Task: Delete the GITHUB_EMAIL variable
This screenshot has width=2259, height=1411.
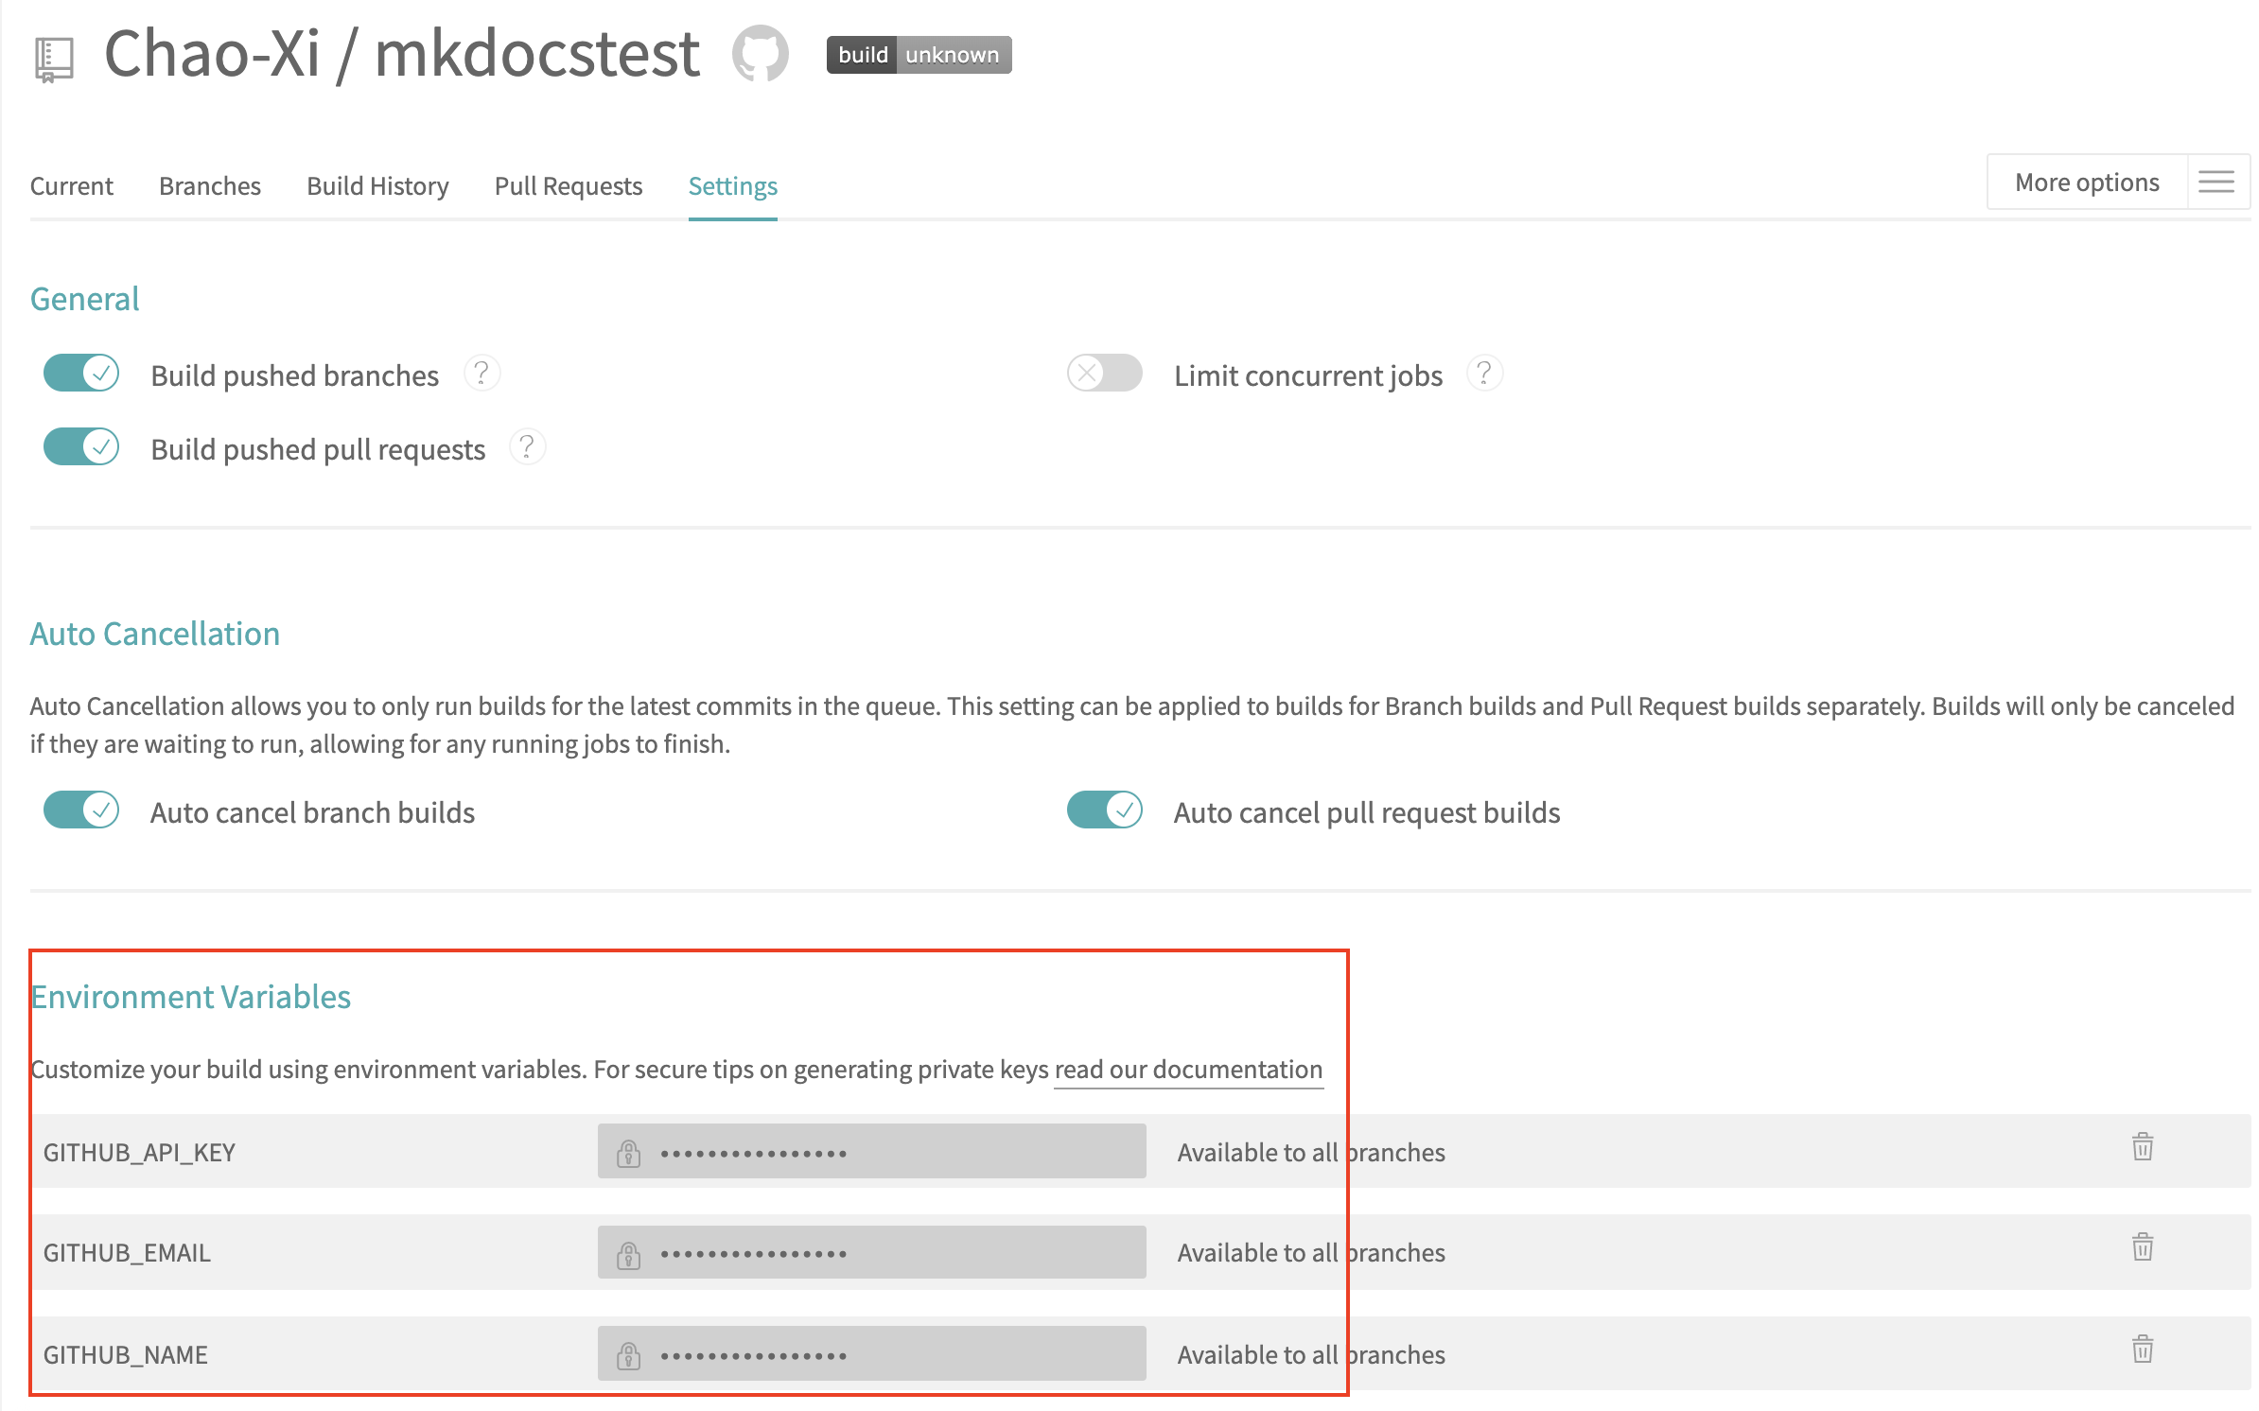Action: point(2142,1247)
